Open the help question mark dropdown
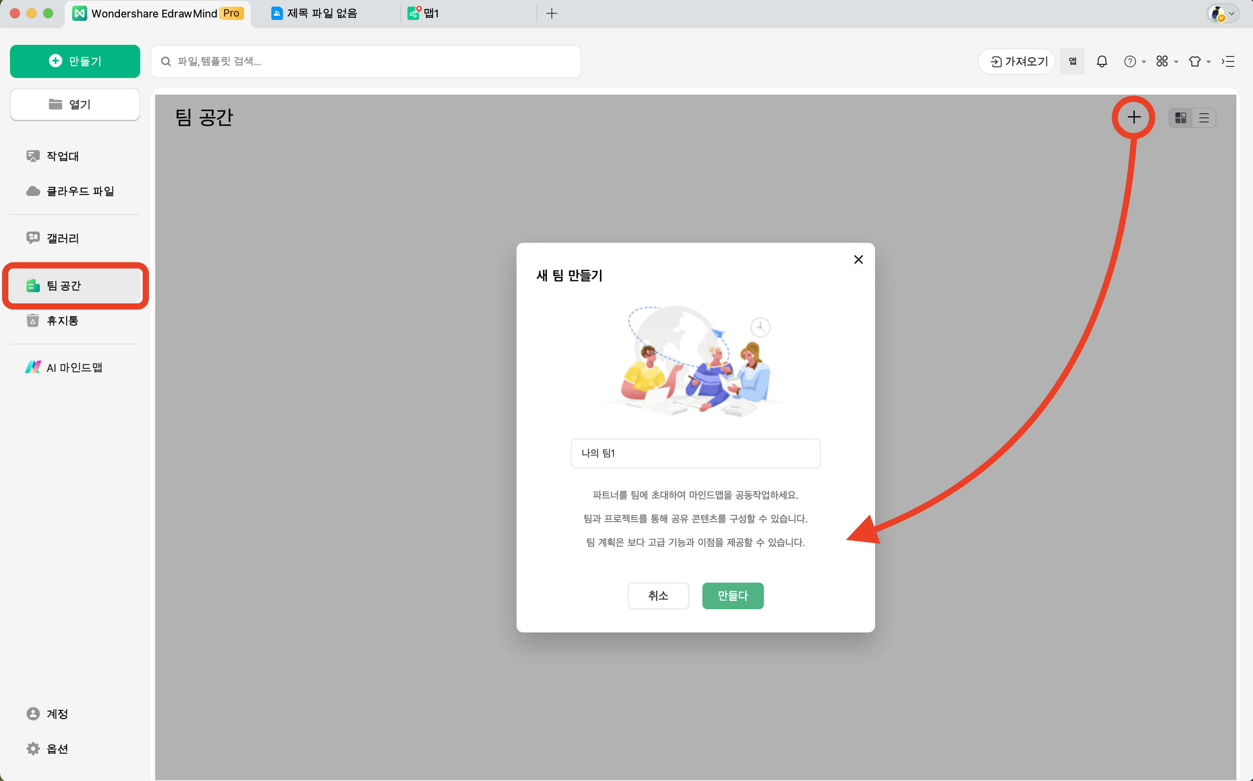Viewport: 1253px width, 781px height. [x=1134, y=61]
